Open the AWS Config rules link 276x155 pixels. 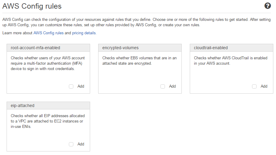[x=48, y=33]
